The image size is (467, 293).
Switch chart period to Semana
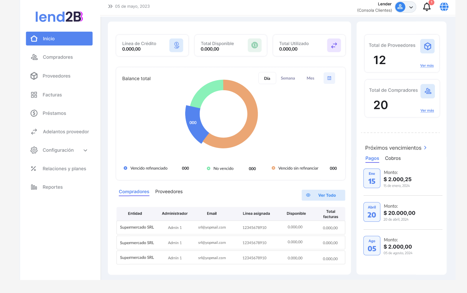[288, 78]
